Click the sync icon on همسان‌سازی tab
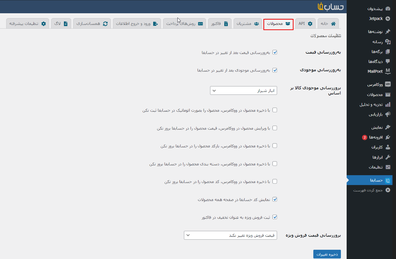 (105, 24)
